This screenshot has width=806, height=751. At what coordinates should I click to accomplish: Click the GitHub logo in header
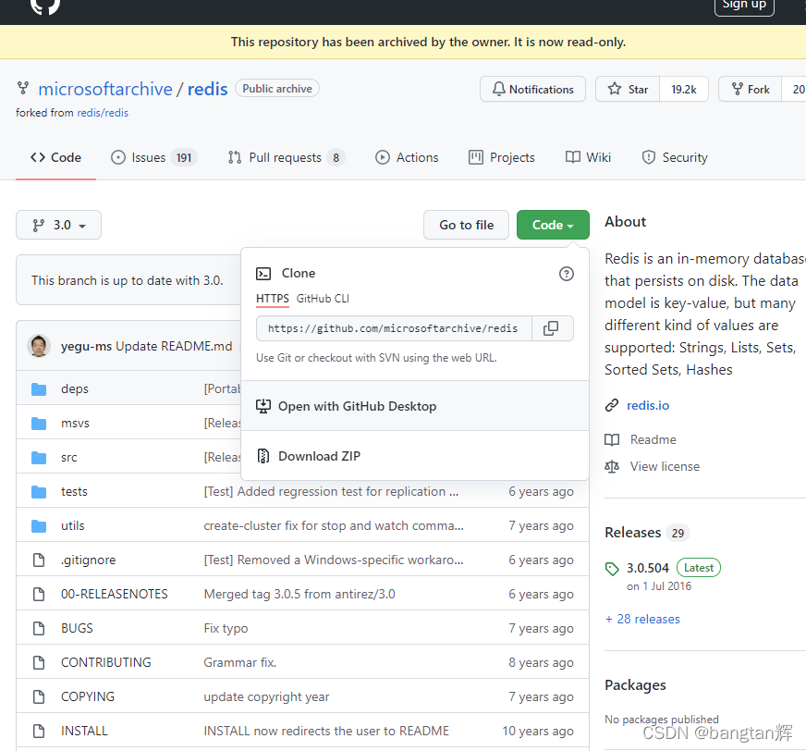point(45,6)
